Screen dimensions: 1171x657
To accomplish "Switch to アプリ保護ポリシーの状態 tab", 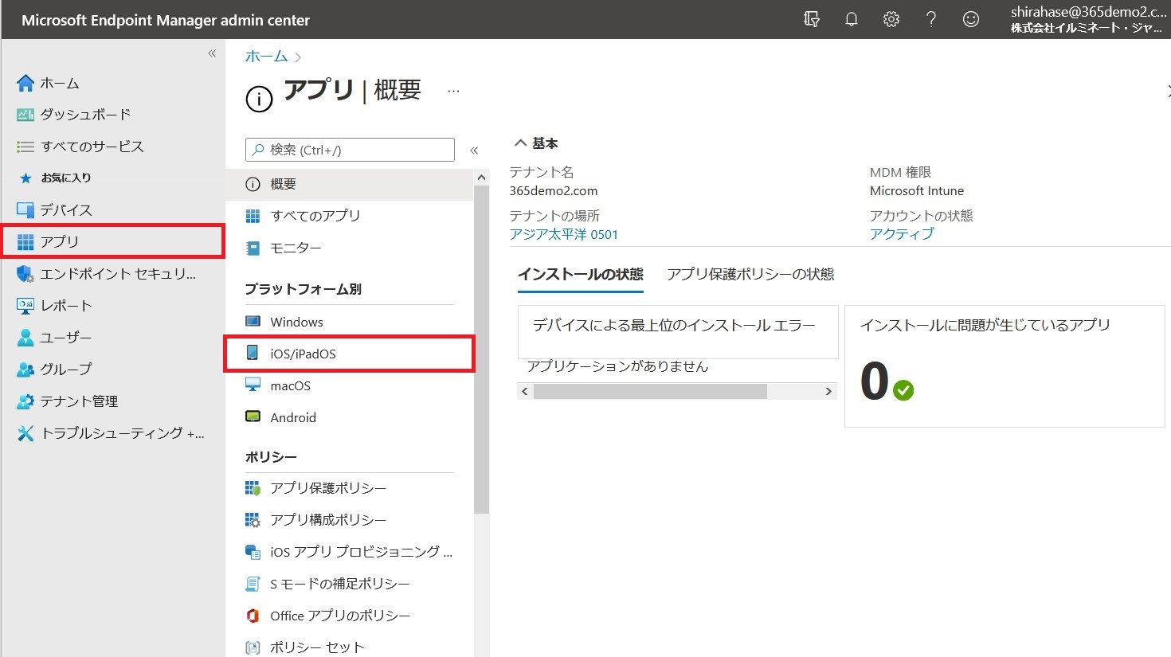I will pyautogui.click(x=750, y=274).
